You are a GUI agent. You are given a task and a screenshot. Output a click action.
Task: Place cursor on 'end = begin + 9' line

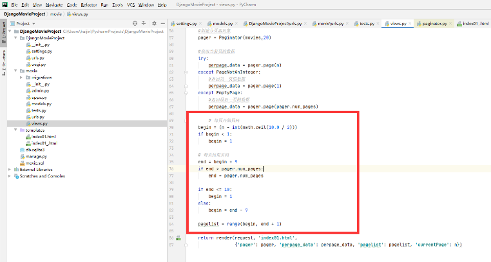point(218,162)
